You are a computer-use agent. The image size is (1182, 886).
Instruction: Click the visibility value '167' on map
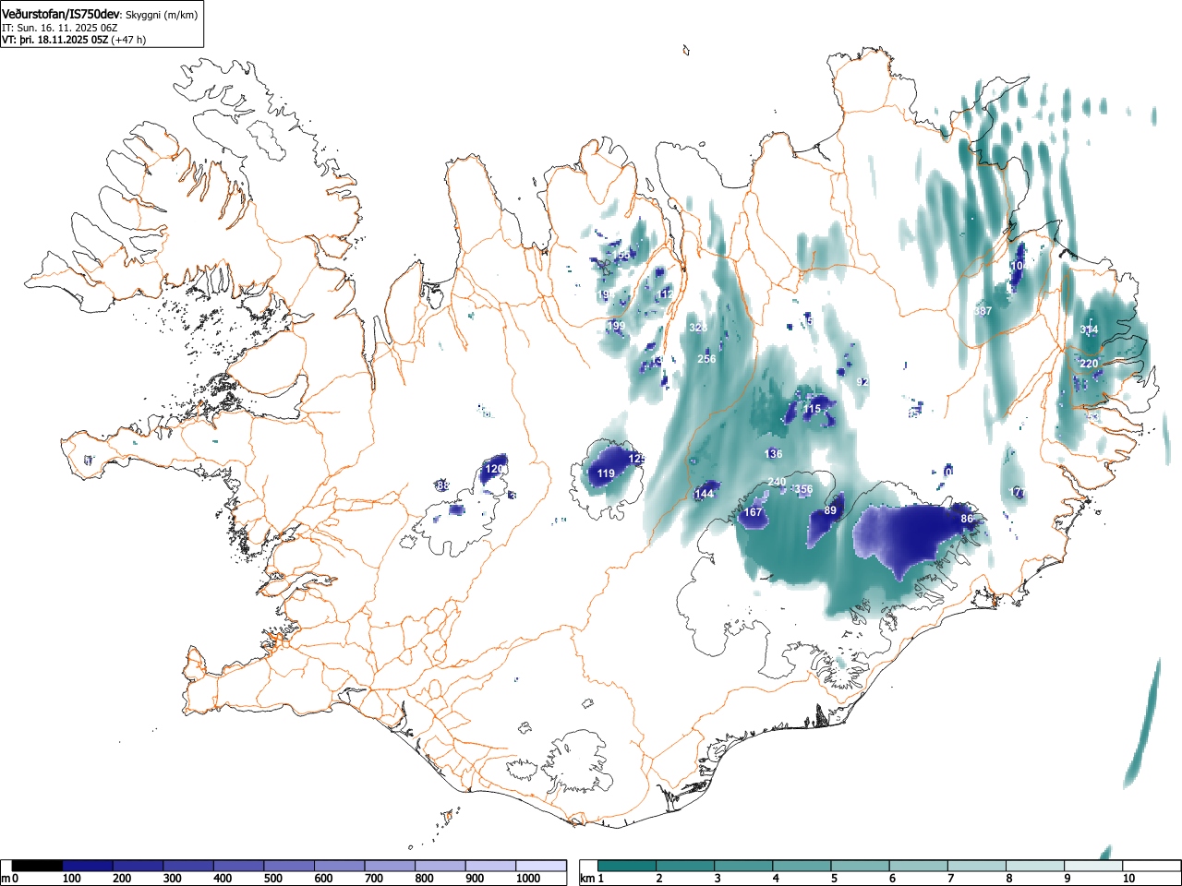(x=754, y=512)
